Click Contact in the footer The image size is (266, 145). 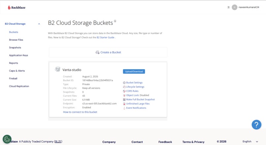[137, 142]
